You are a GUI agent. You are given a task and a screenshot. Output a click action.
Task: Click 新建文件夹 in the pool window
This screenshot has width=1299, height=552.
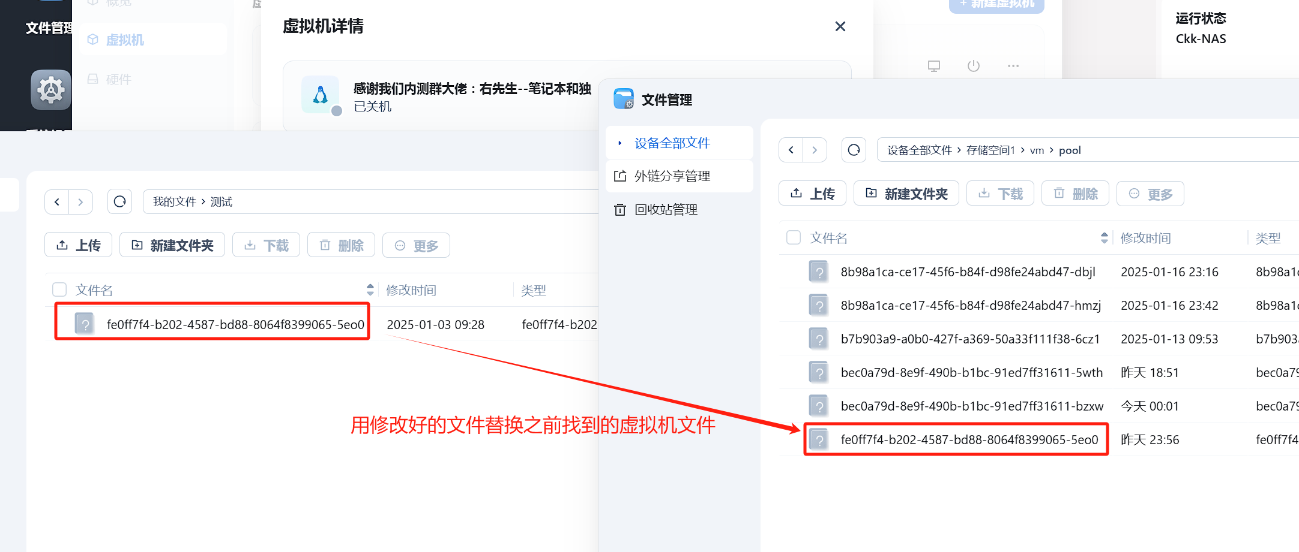pos(906,194)
